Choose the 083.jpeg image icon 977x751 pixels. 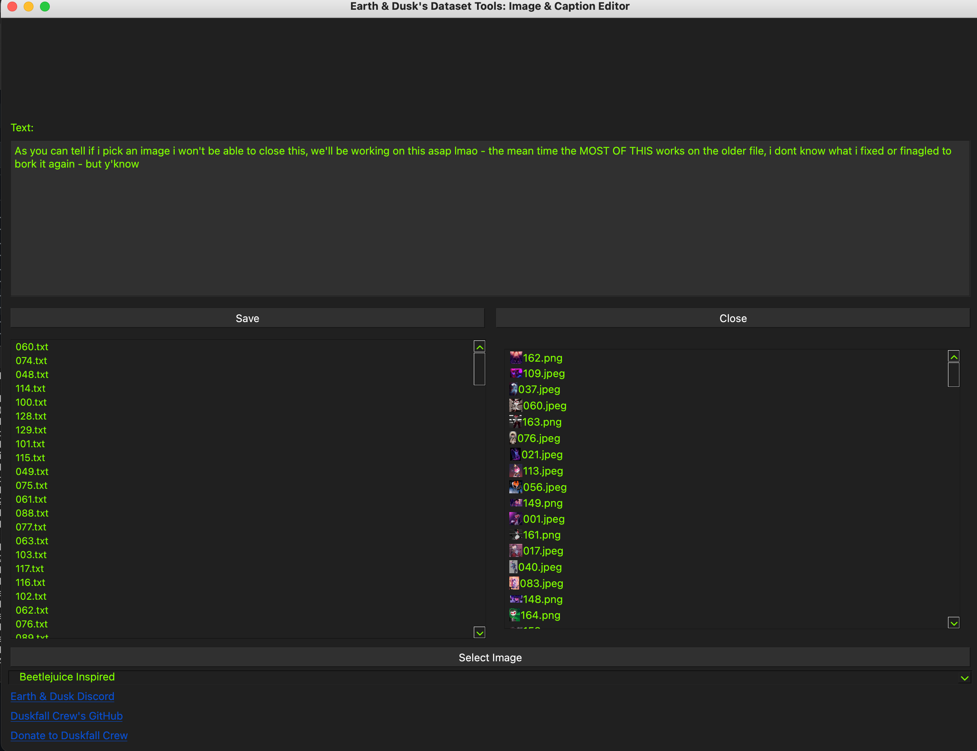[x=514, y=583]
